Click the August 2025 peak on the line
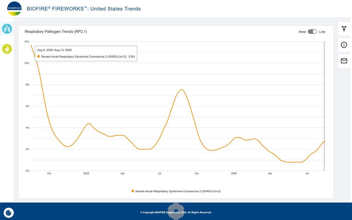 point(182,89)
